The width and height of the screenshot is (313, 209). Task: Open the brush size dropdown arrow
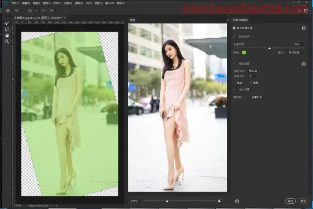(58, 11)
